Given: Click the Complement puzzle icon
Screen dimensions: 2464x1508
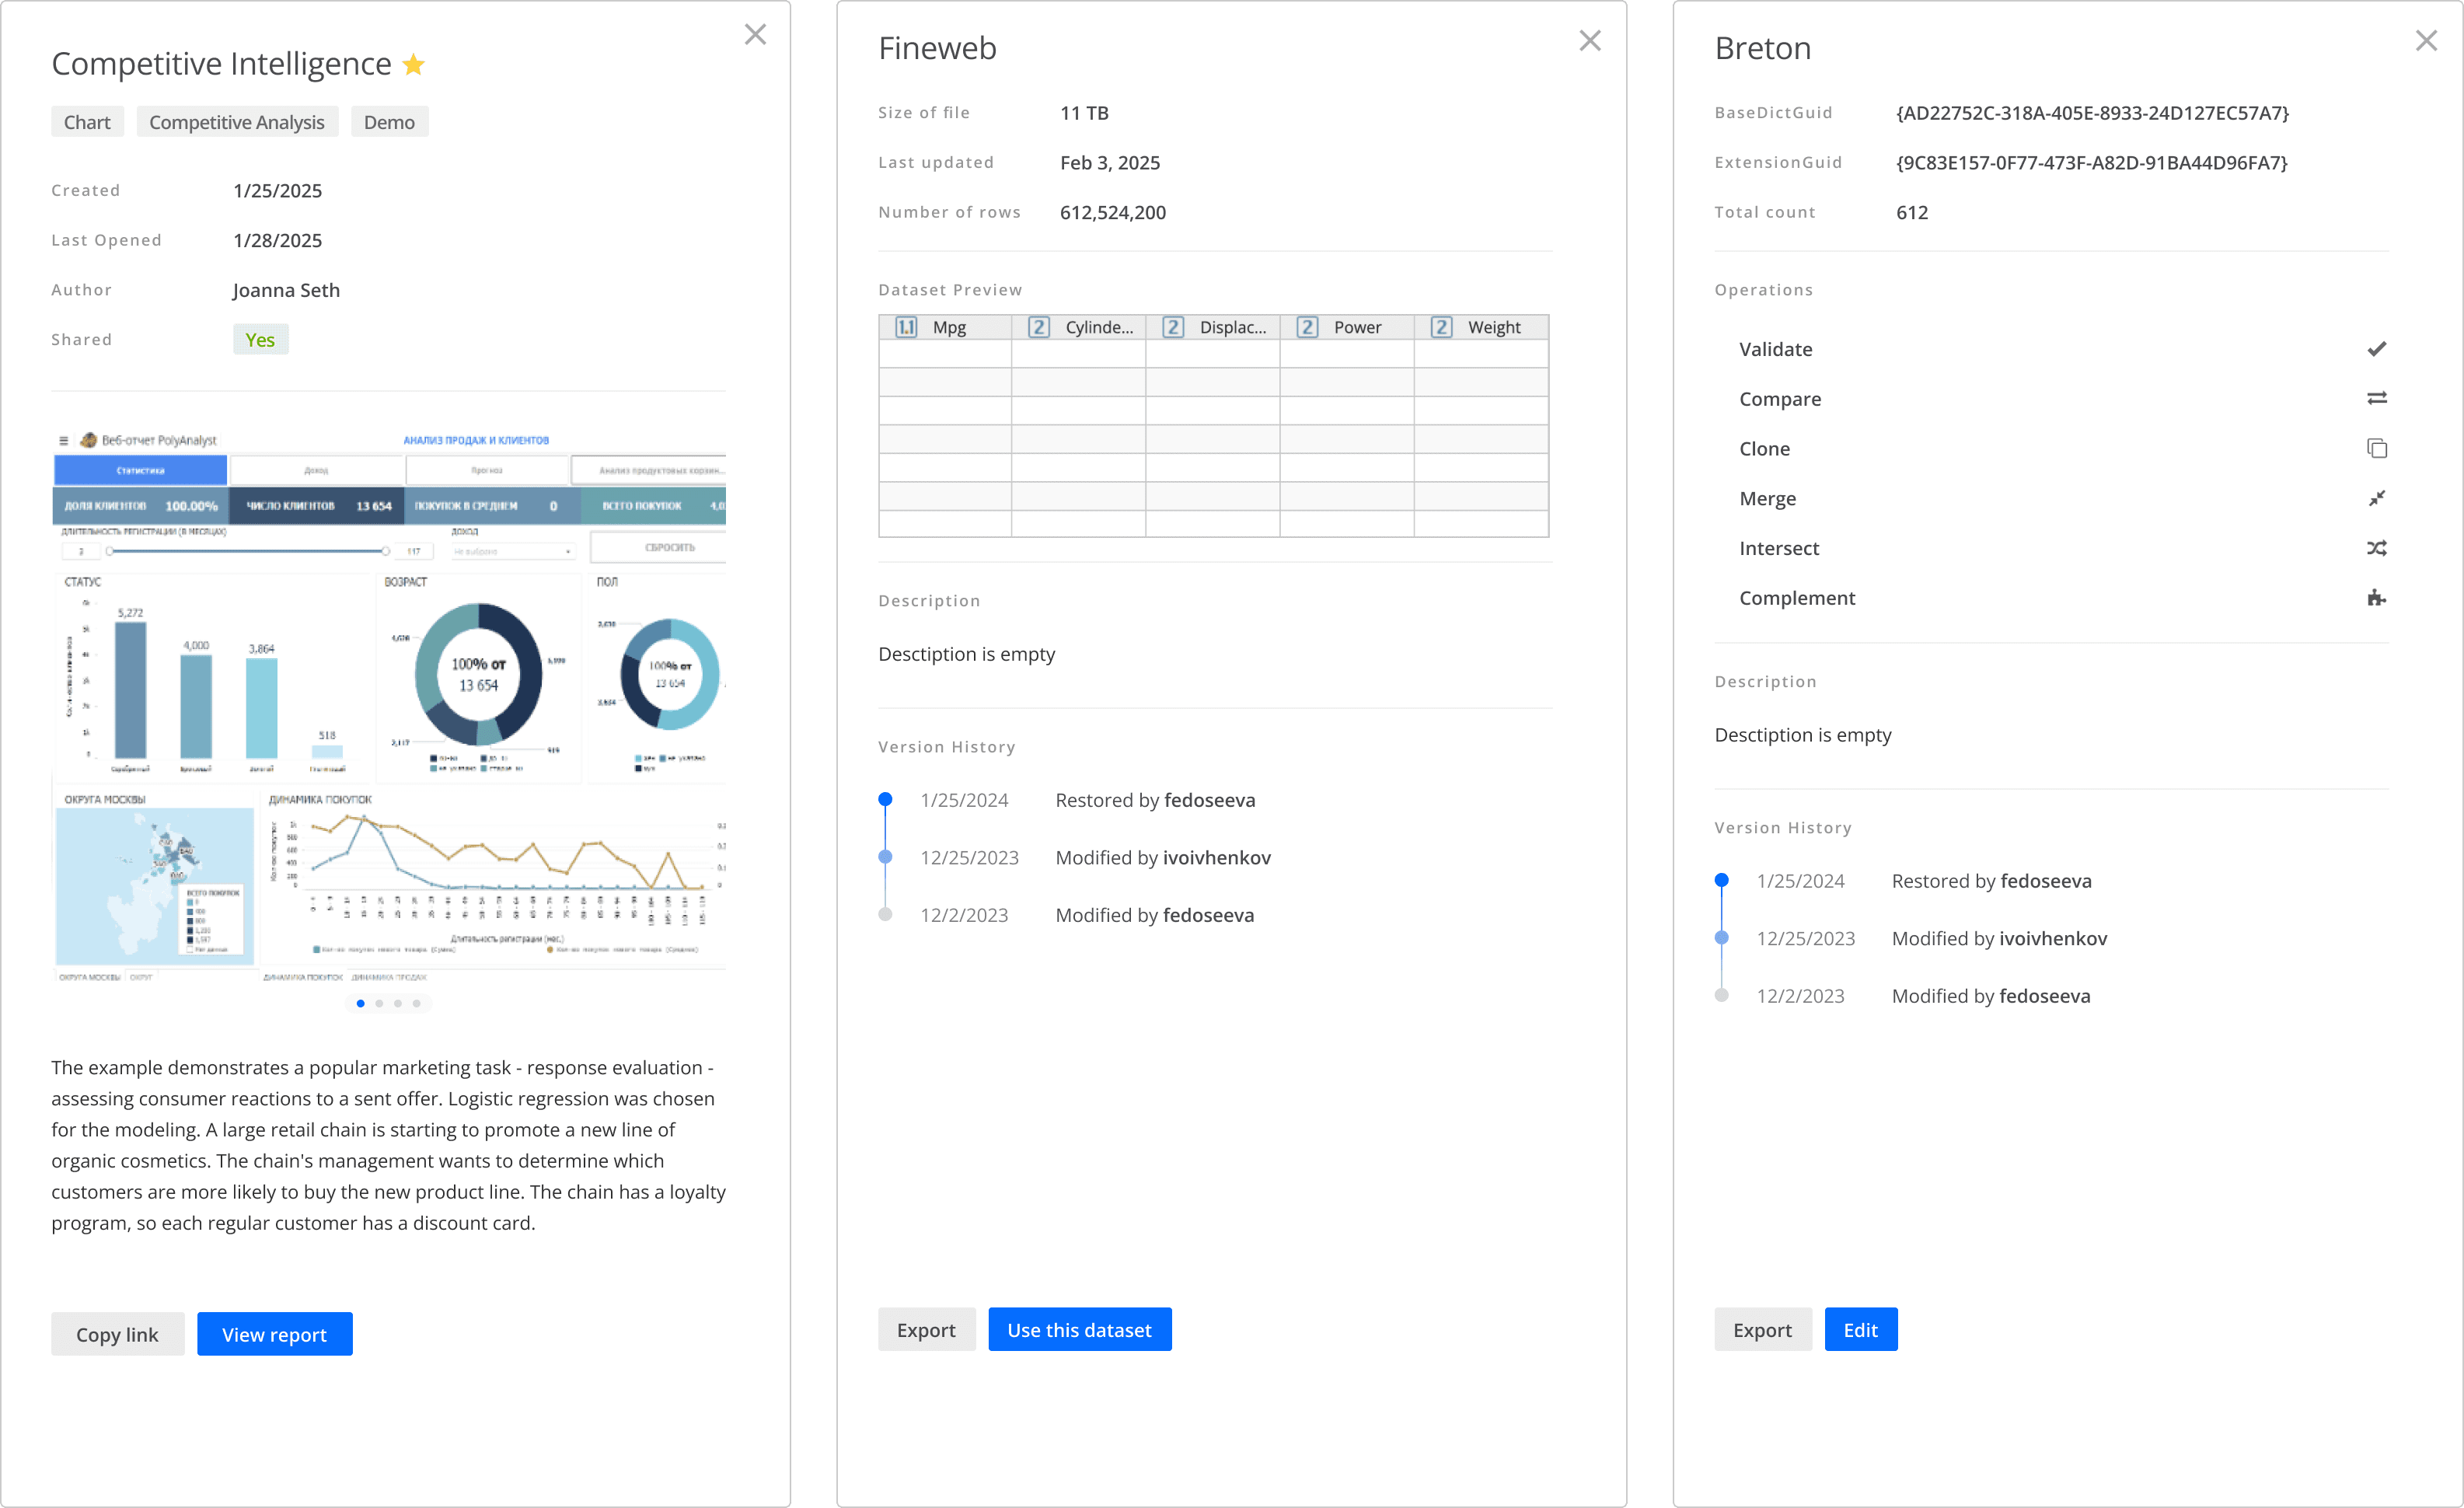Looking at the screenshot, I should tap(2377, 598).
